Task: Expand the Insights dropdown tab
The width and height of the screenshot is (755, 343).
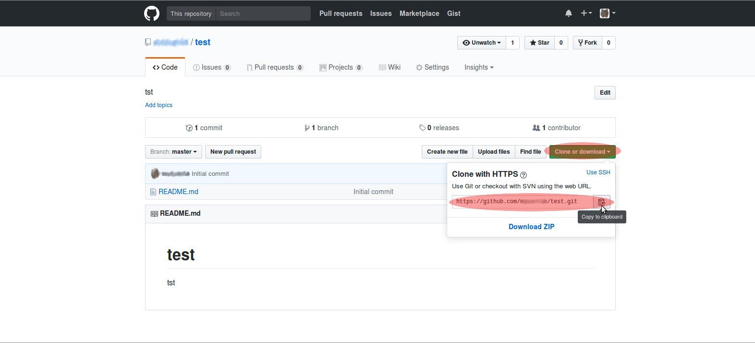Action: coord(479,67)
